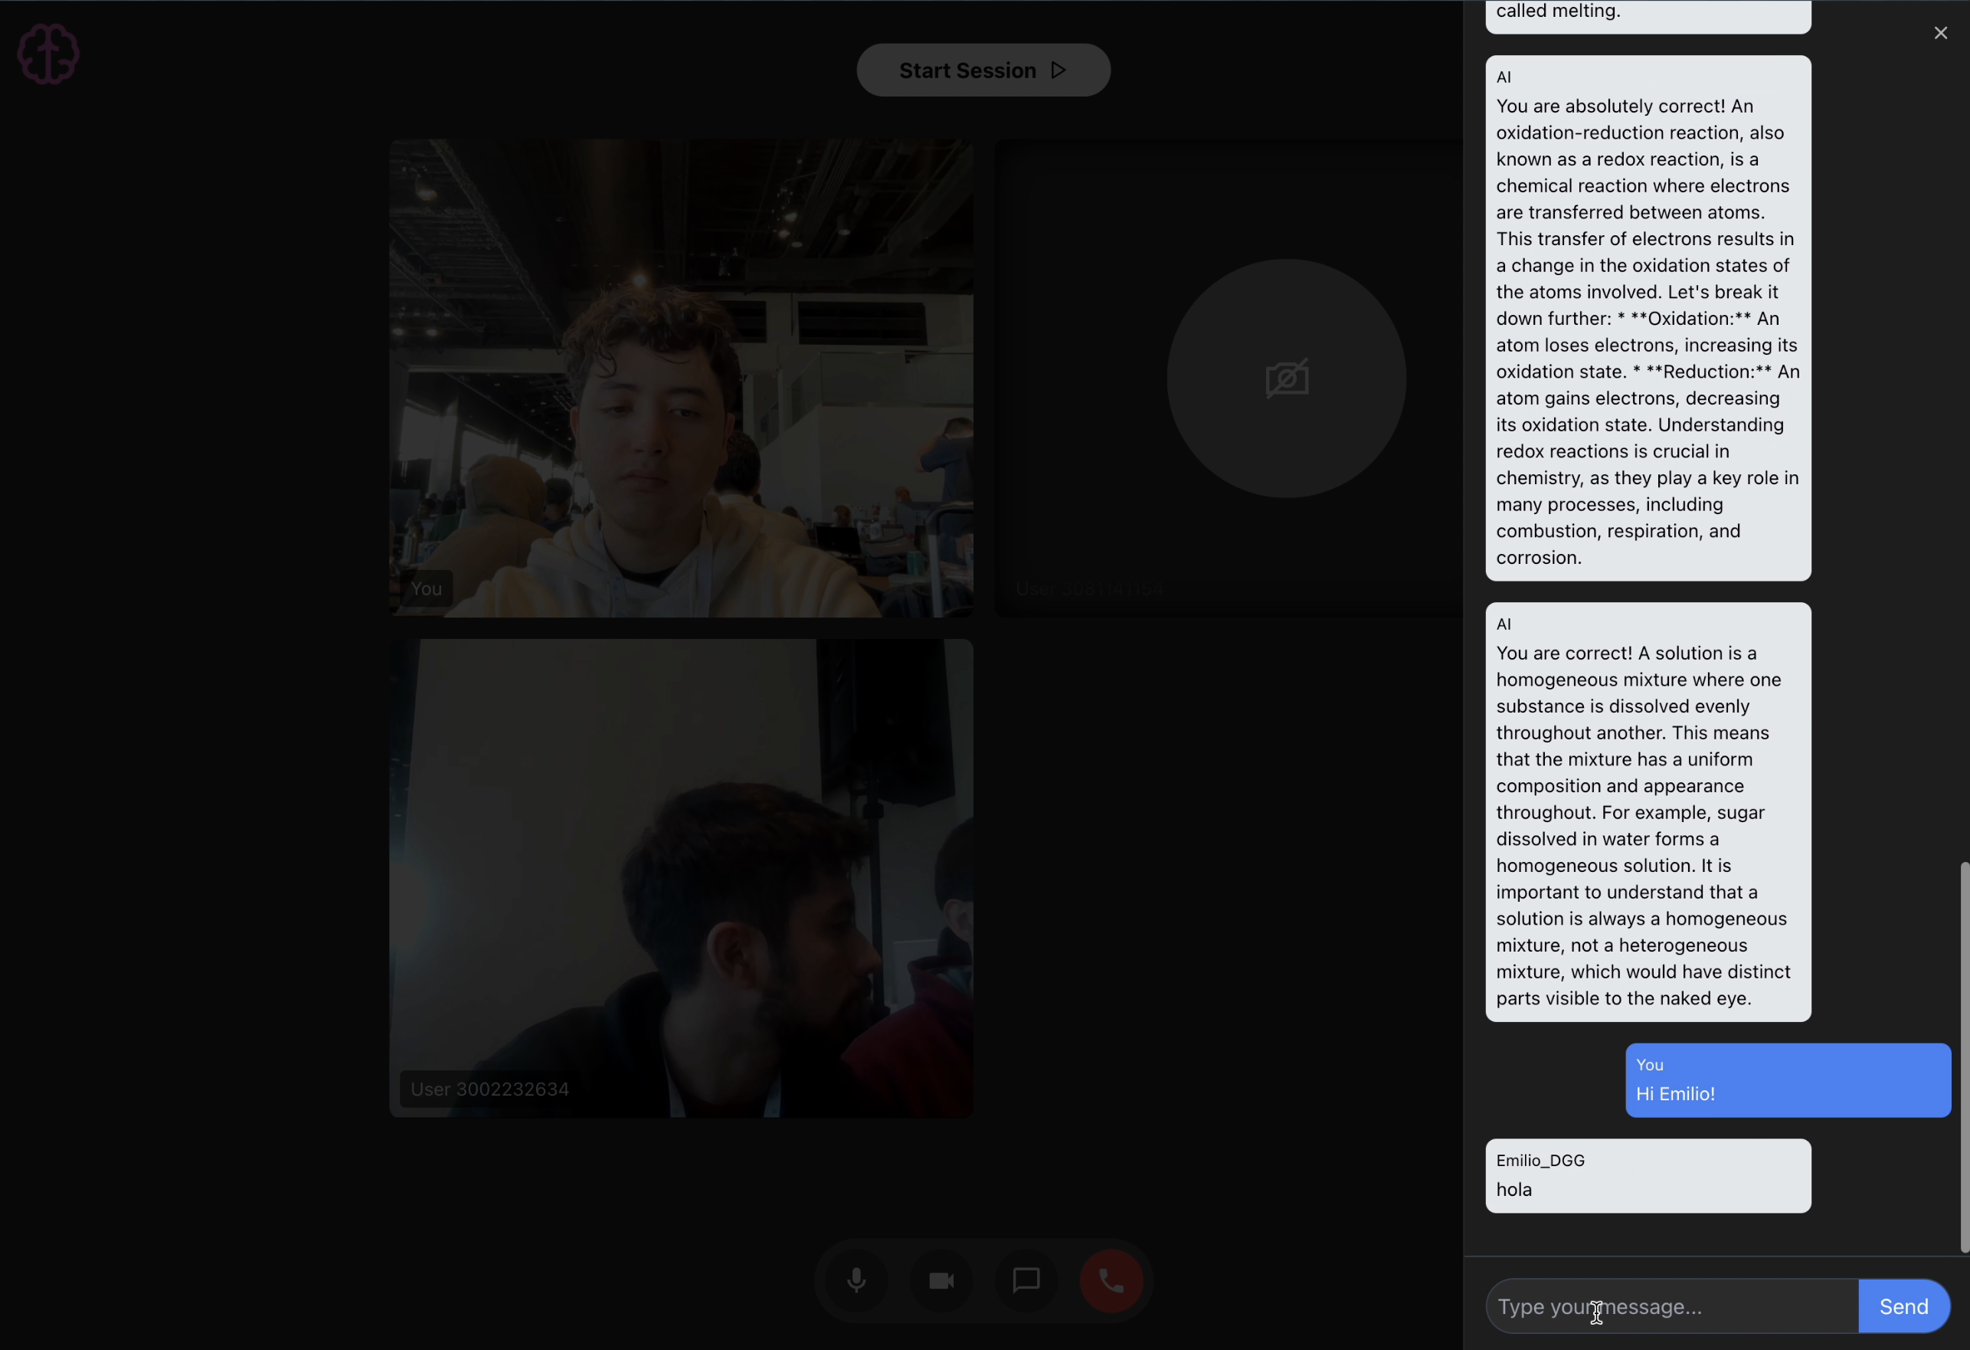Toggle the chat panel icon
1970x1350 pixels.
[x=1026, y=1280]
